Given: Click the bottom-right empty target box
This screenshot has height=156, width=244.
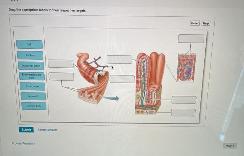Looking at the screenshot, I should 183,113.
